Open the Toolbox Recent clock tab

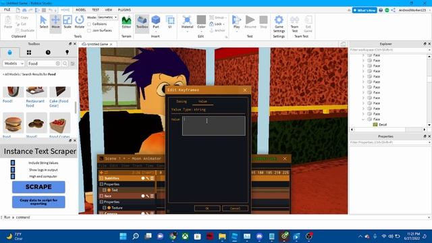click(48, 53)
